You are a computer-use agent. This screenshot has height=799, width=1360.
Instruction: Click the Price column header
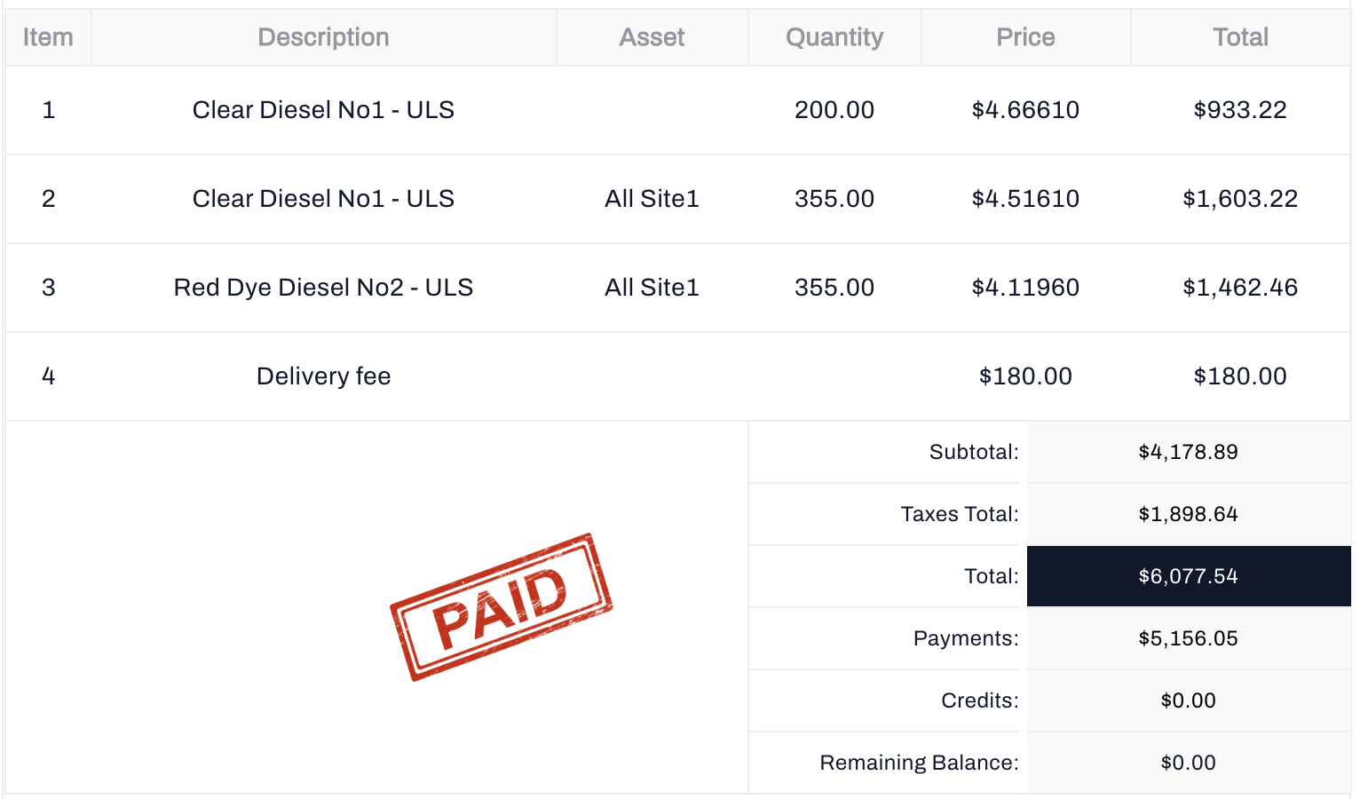click(1025, 37)
